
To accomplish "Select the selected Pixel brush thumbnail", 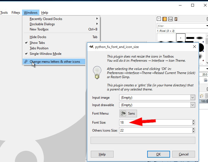I will [180, 38].
